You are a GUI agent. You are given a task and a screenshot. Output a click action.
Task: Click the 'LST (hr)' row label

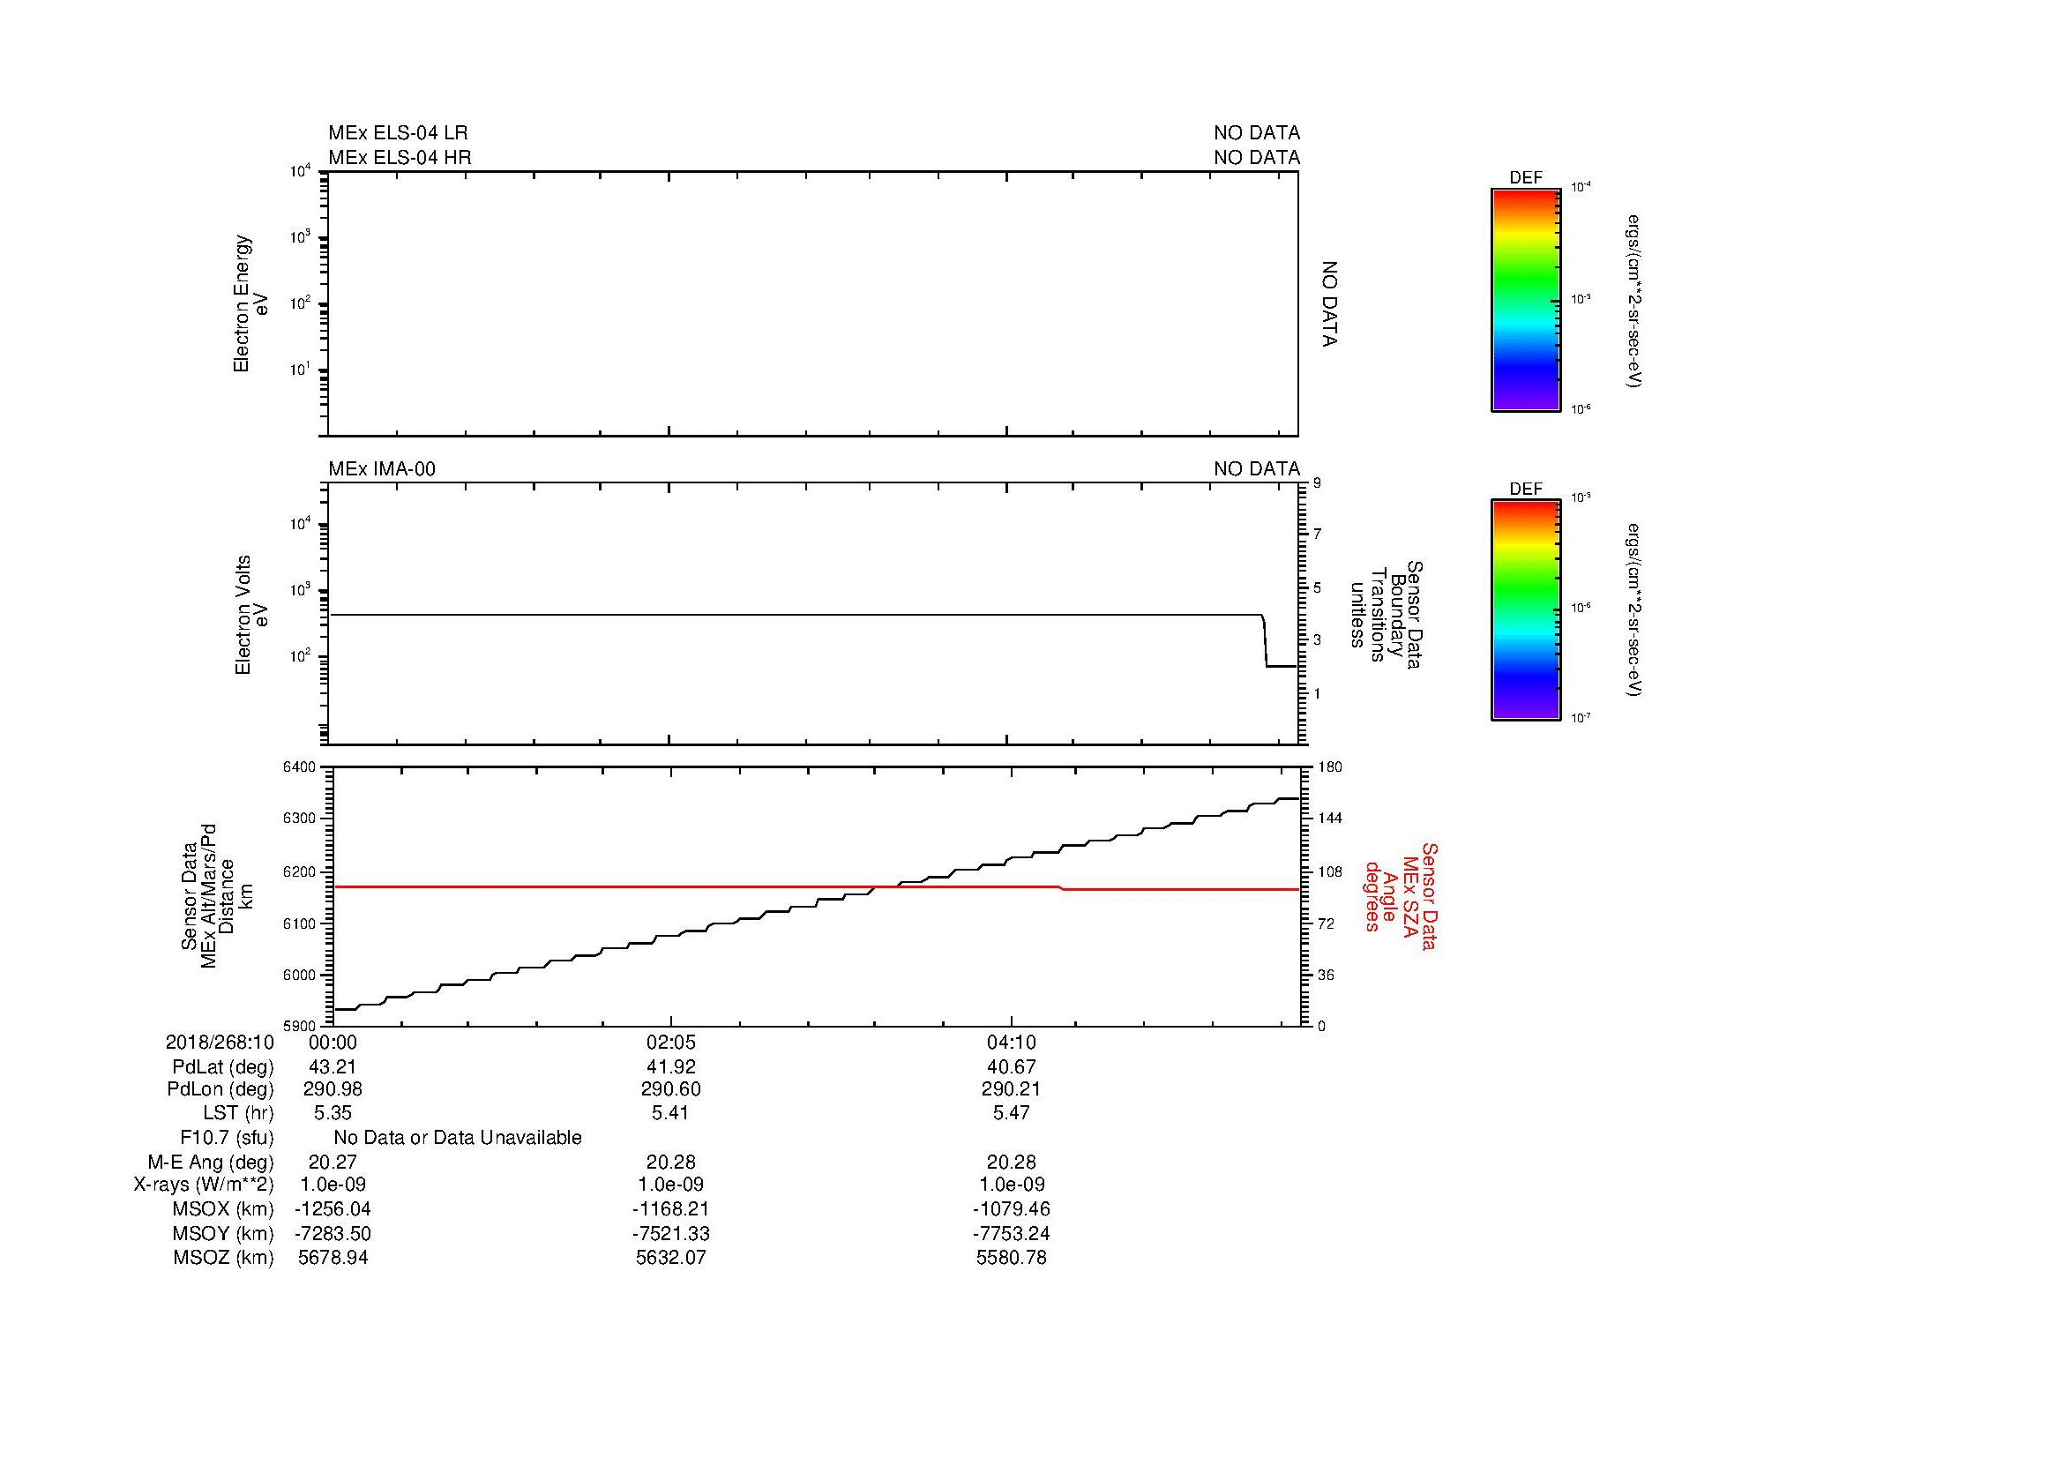[x=238, y=1112]
